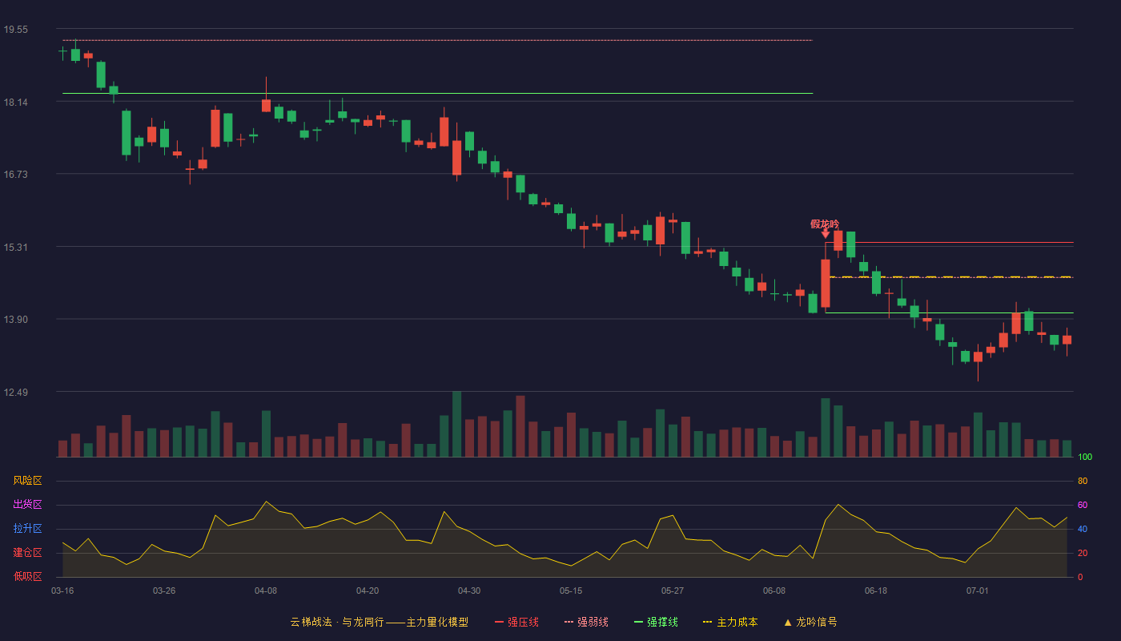Toggle the 强压线 legend entry
The image size is (1121, 641).
pos(516,622)
